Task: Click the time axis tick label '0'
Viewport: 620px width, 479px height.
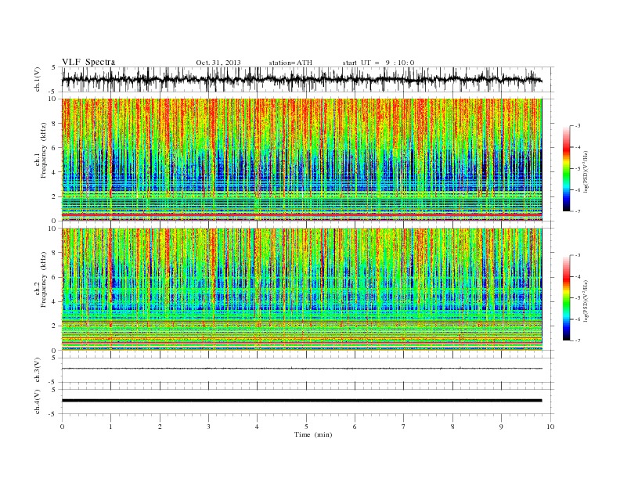Action: coord(62,427)
